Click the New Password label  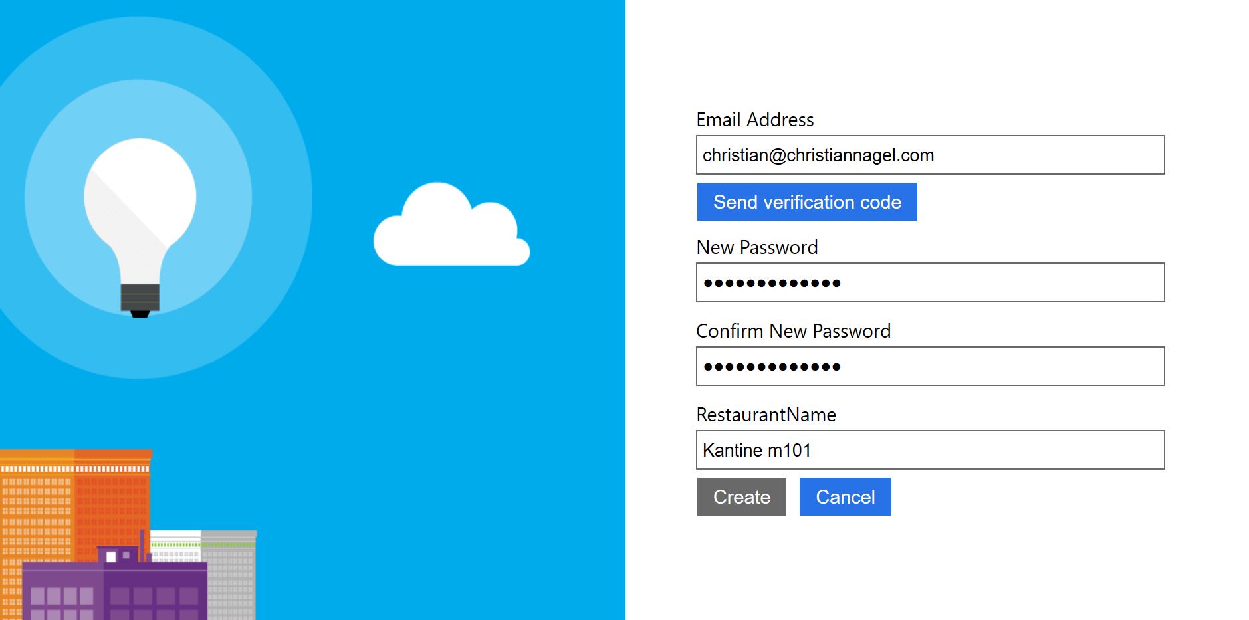[x=756, y=248]
